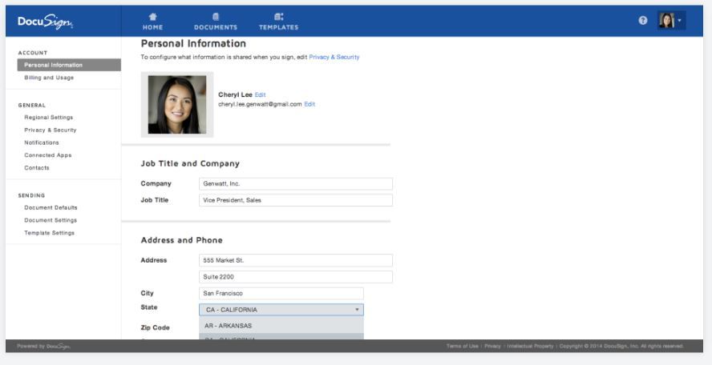The height and width of the screenshot is (365, 712).
Task: Follow the Privacy & Security link in description
Action: [x=334, y=57]
